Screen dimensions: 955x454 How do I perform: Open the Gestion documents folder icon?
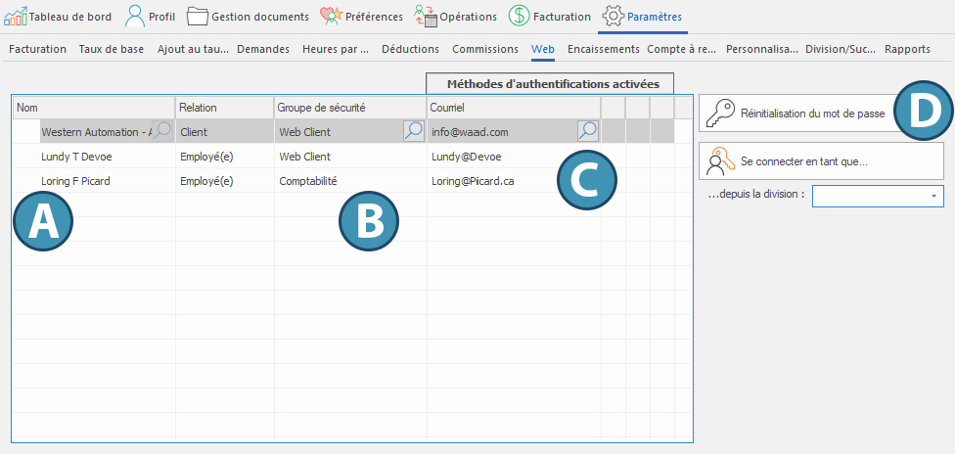[198, 17]
